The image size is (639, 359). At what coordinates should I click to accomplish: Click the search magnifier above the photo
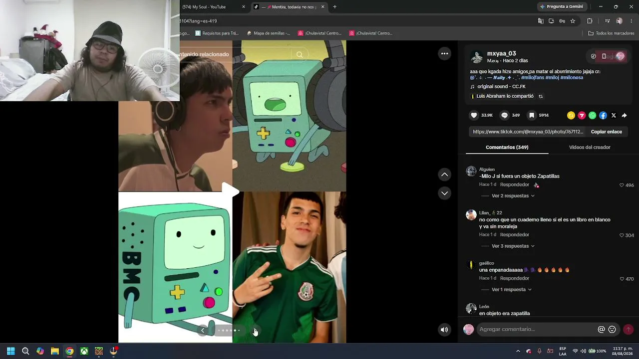tap(300, 54)
